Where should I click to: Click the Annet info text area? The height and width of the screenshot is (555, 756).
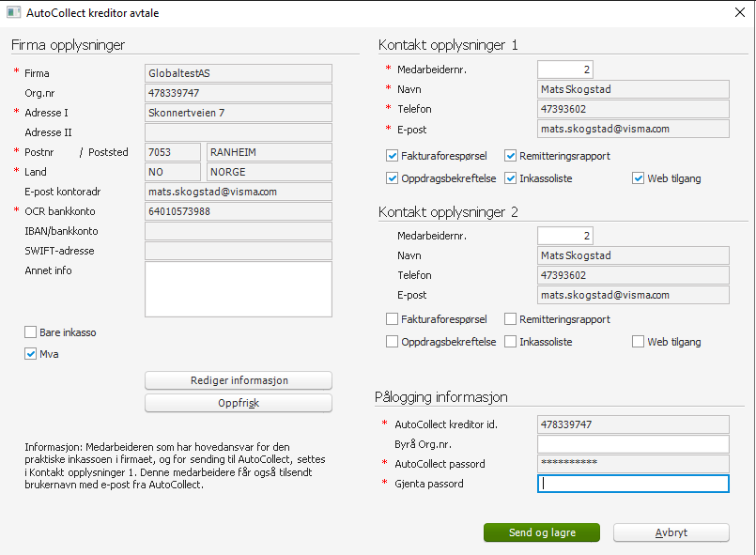click(x=238, y=288)
